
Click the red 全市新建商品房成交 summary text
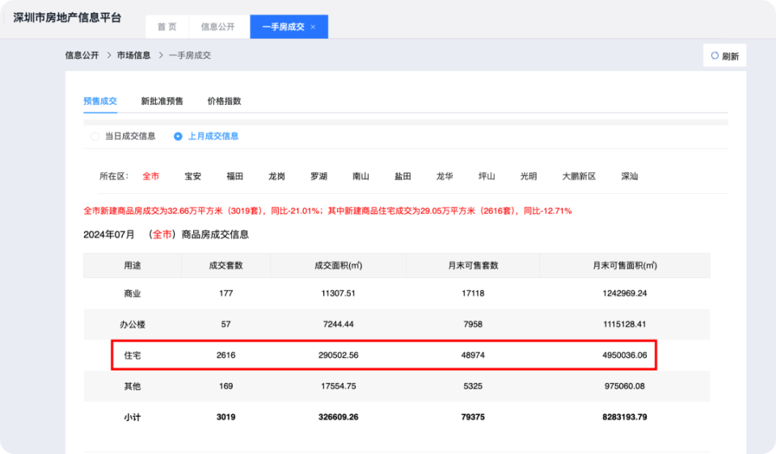point(327,211)
